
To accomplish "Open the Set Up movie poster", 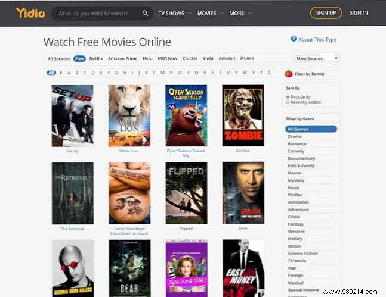I will [x=72, y=115].
